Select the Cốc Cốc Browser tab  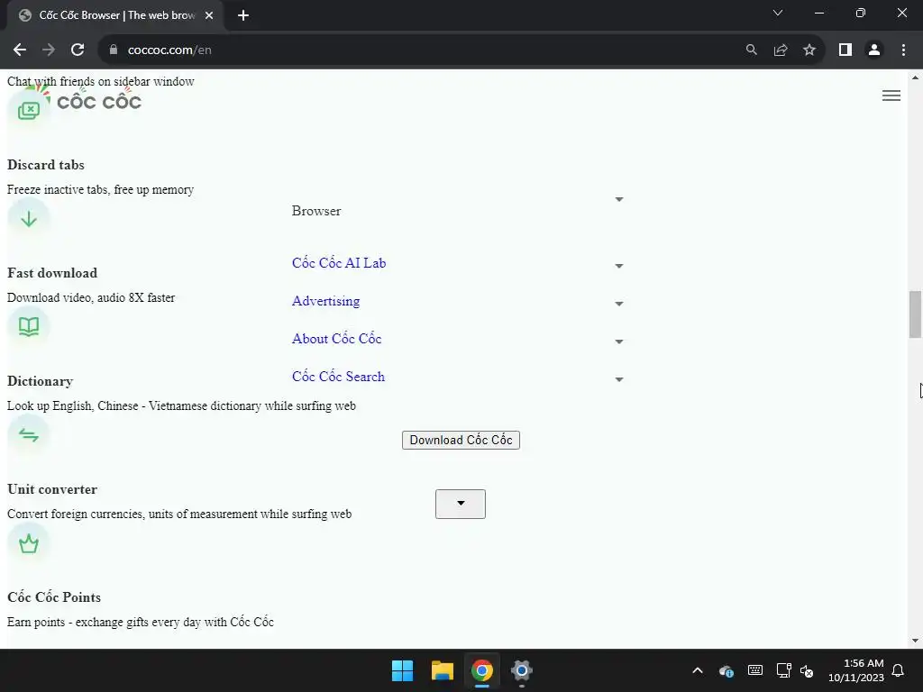[x=114, y=15]
